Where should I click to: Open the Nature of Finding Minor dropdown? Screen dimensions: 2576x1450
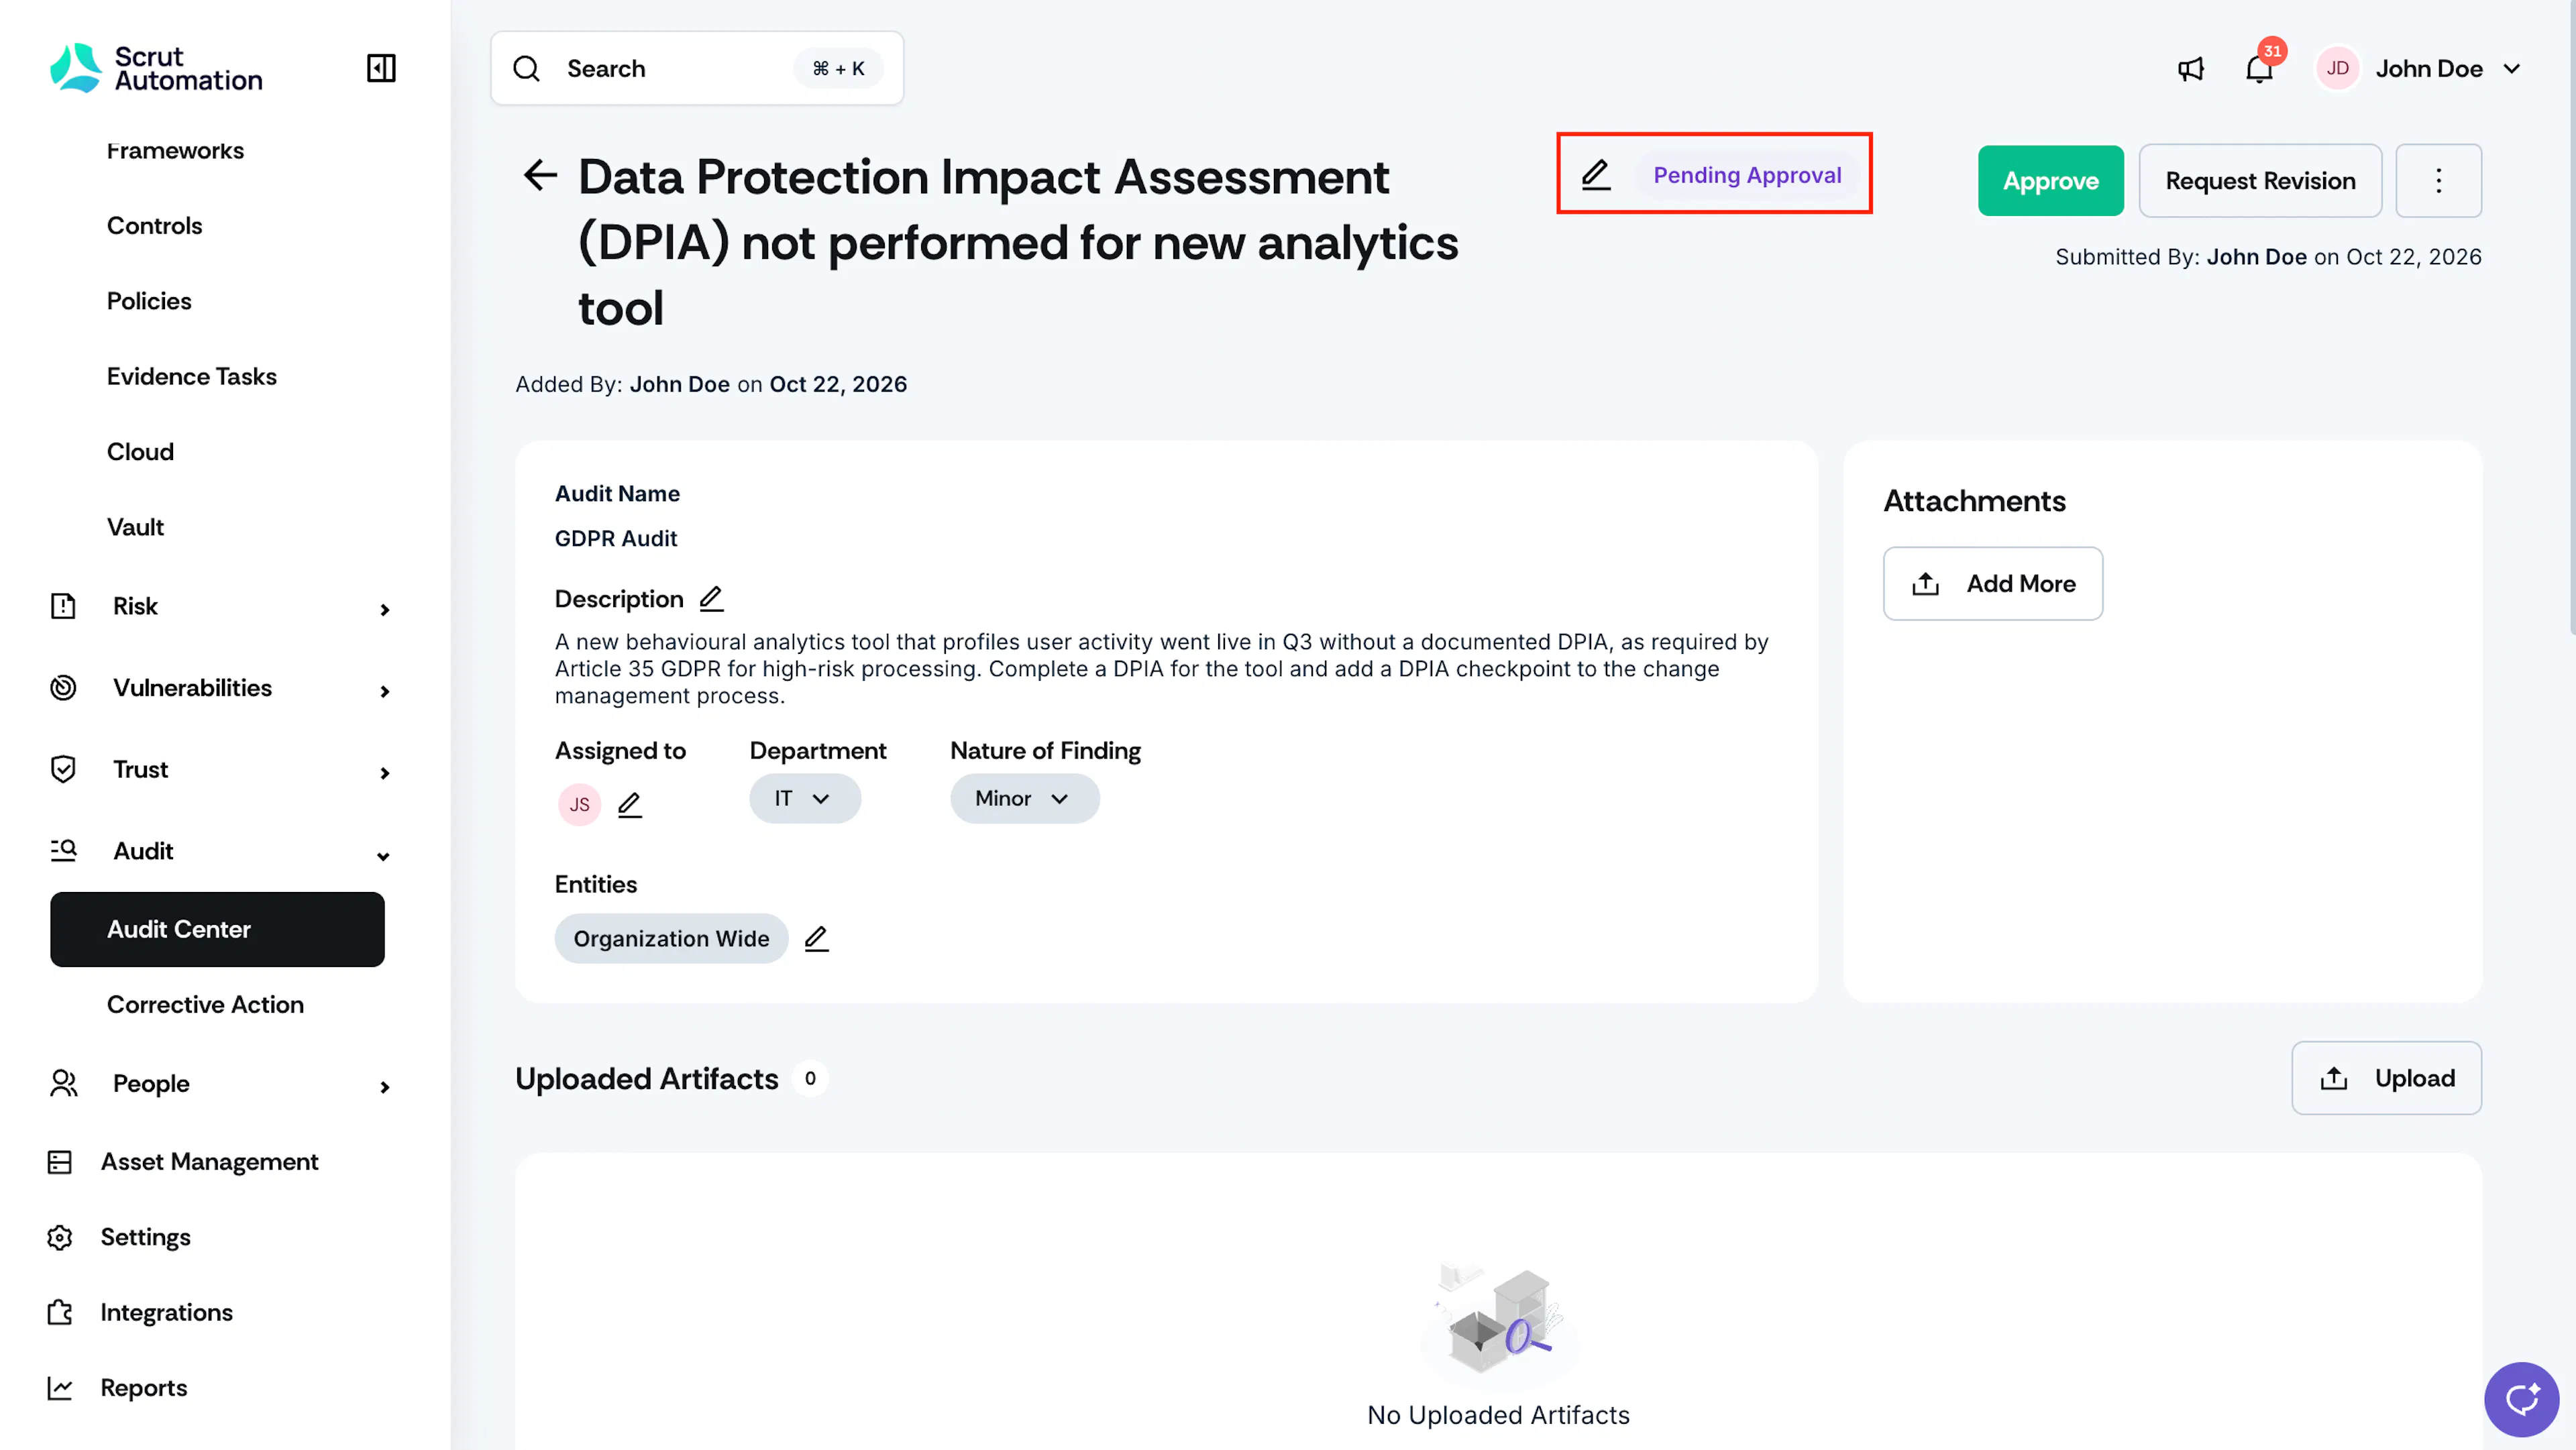click(x=1024, y=798)
